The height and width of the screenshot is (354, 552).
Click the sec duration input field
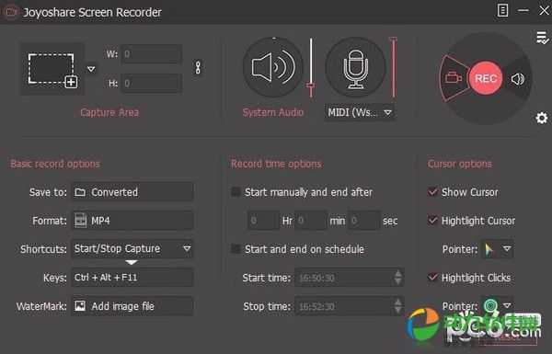coord(364,221)
